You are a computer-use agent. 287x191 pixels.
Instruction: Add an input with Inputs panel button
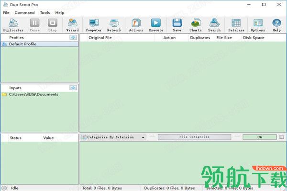pyautogui.click(x=73, y=88)
